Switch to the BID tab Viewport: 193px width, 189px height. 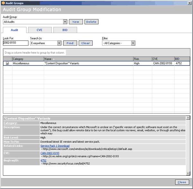(65, 30)
